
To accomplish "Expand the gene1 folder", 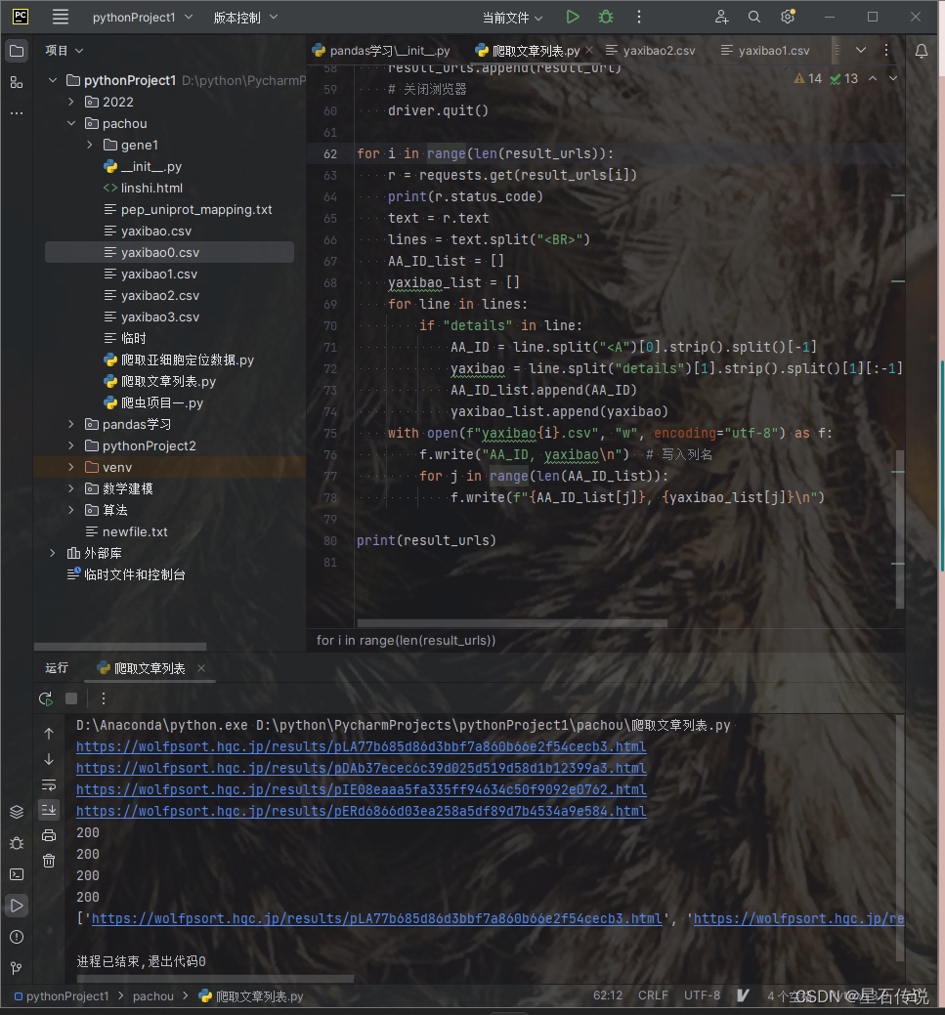I will pos(89,145).
